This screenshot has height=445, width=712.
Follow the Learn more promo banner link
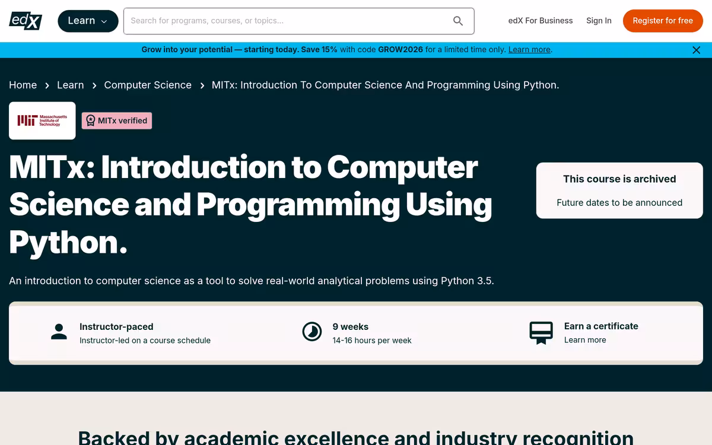pyautogui.click(x=529, y=50)
